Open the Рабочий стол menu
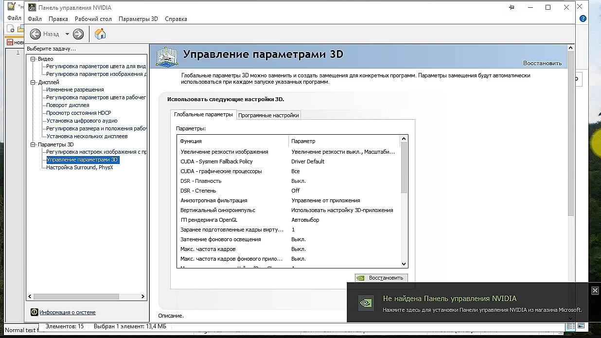Image resolution: width=601 pixels, height=338 pixels. [93, 19]
